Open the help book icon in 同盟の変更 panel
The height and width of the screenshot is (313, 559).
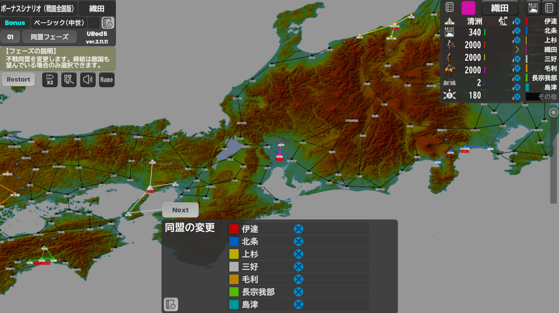coord(171,304)
